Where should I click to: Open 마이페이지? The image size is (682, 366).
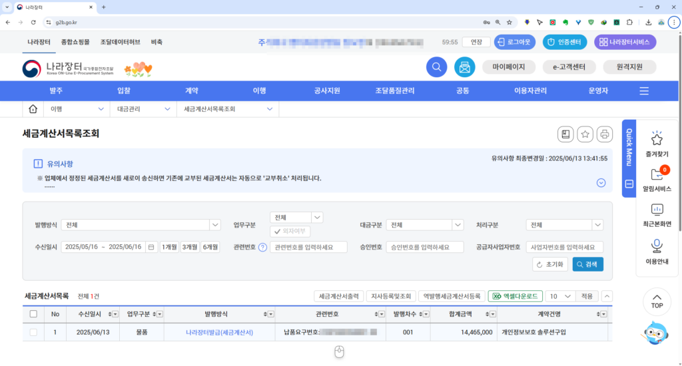click(508, 67)
